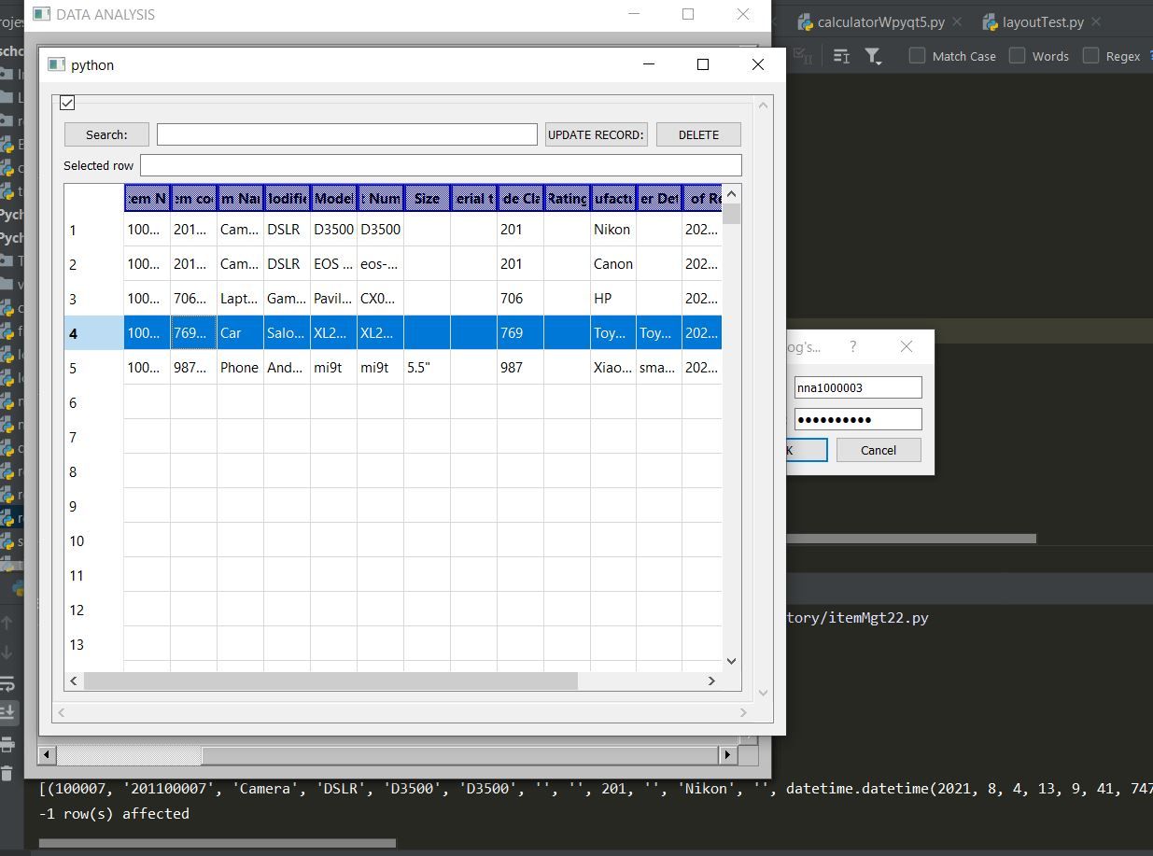Enable the Regex checkbox
The image size is (1153, 856).
(1090, 55)
